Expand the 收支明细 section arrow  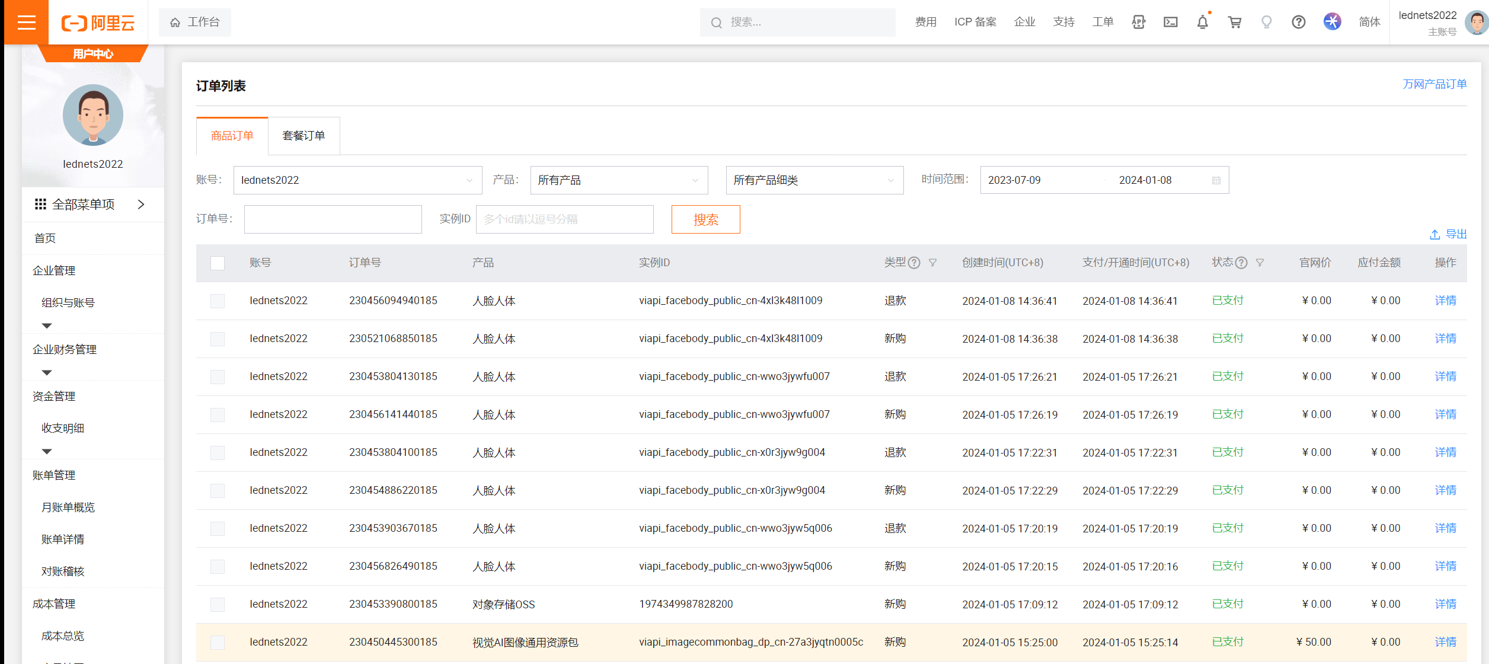pyautogui.click(x=47, y=451)
